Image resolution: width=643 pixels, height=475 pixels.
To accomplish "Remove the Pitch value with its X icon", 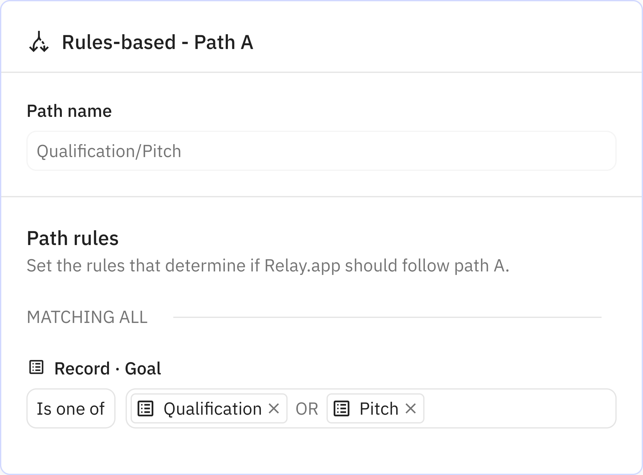I will click(411, 408).
